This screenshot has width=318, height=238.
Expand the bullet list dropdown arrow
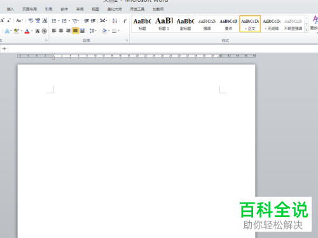coord(59,21)
